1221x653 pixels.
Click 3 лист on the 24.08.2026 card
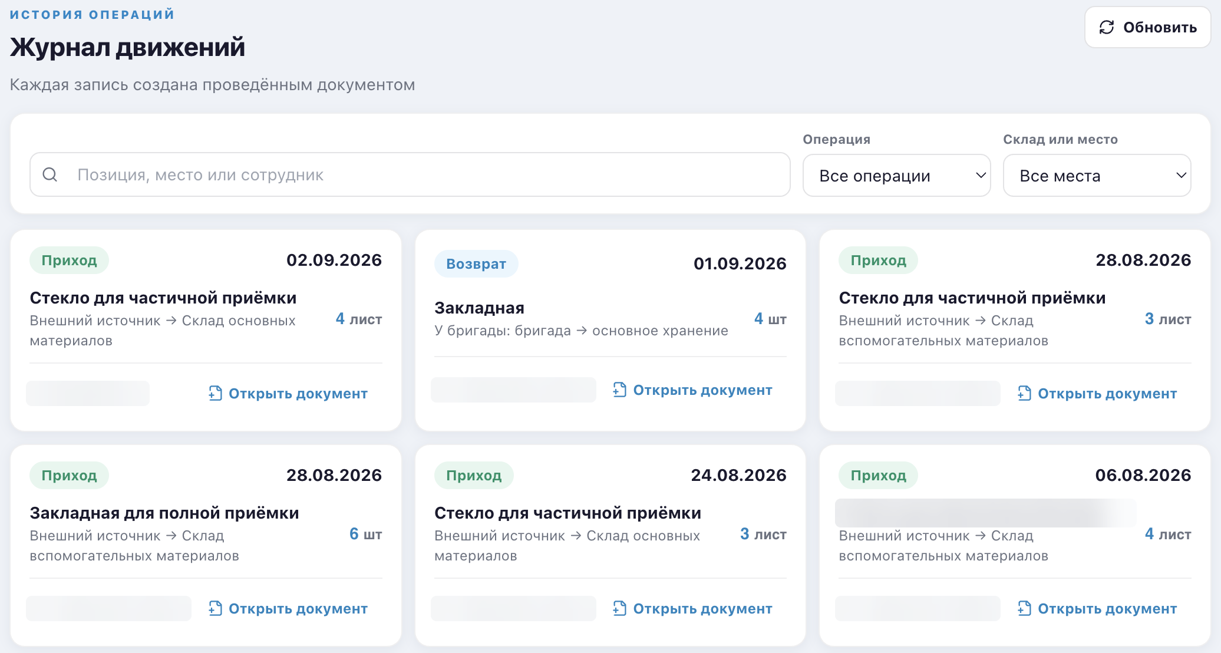[x=763, y=535]
